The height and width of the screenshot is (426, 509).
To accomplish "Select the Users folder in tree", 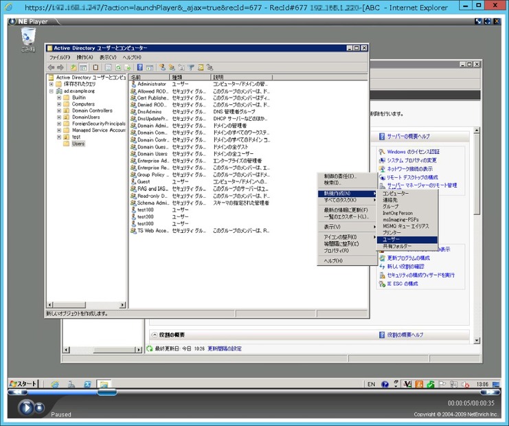I will [x=78, y=144].
